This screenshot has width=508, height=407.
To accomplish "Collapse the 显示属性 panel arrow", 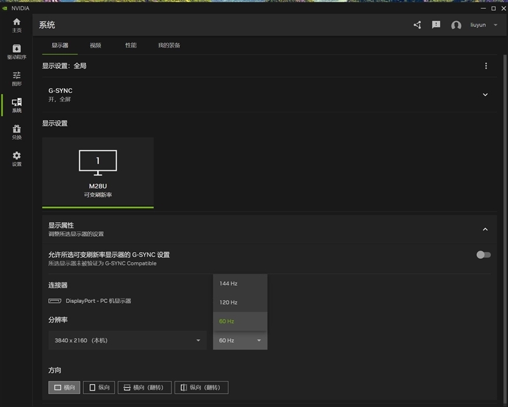I will [x=486, y=229].
